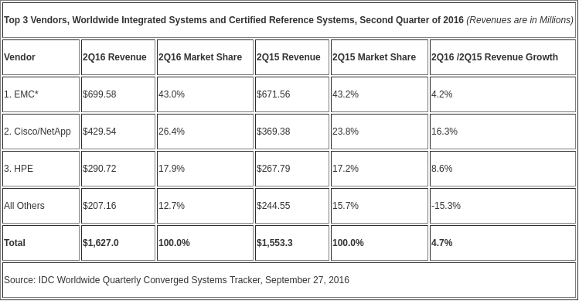The height and width of the screenshot is (301, 579).
Task: Click the 2Q15 Market Share header
Action: (x=380, y=57)
